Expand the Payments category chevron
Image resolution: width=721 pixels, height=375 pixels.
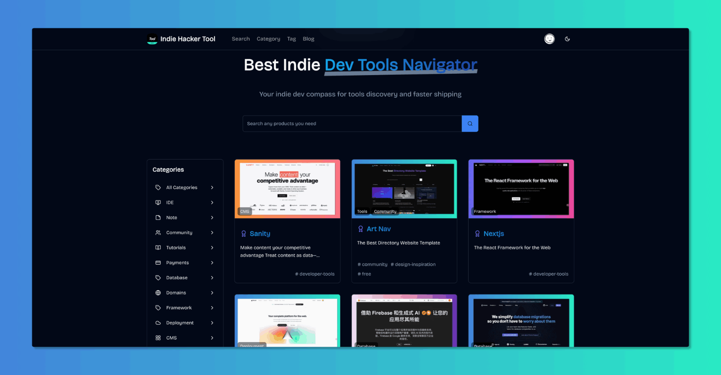pyautogui.click(x=212, y=263)
